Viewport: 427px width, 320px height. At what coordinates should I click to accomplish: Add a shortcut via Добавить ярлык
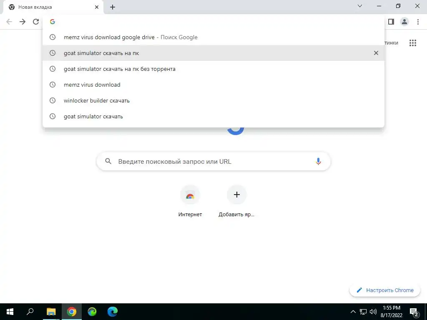point(237,201)
